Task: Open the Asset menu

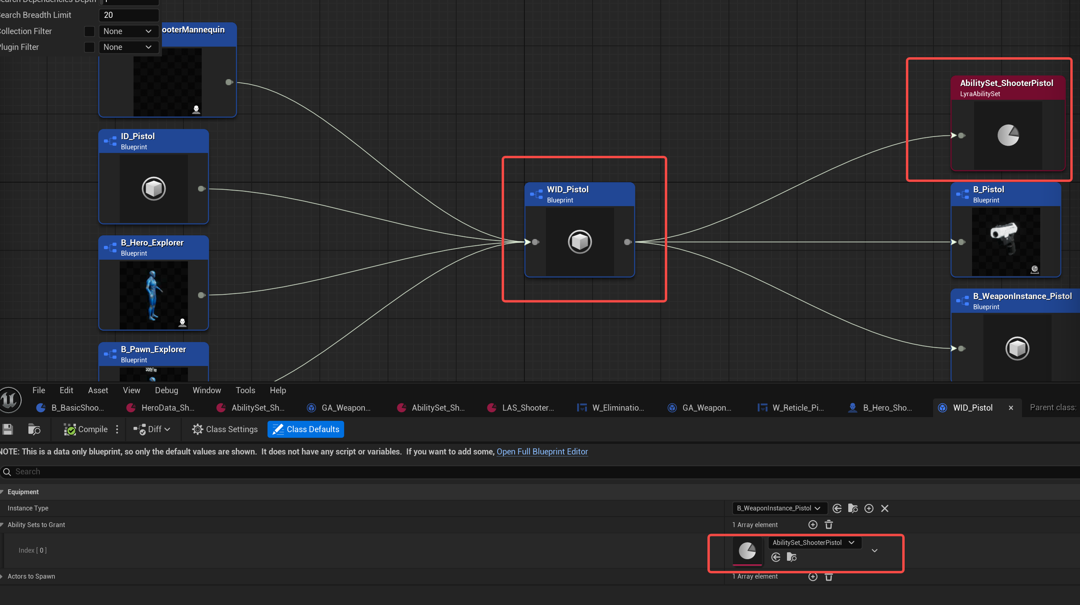Action: coord(98,390)
